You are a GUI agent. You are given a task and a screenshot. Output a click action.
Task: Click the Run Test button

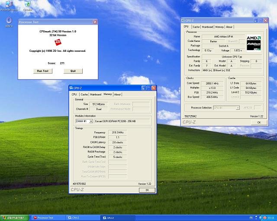[43, 71]
